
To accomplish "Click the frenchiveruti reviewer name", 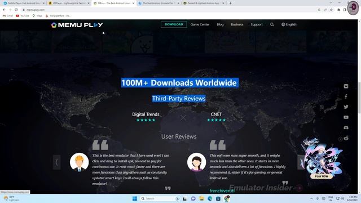I will tap(222, 191).
